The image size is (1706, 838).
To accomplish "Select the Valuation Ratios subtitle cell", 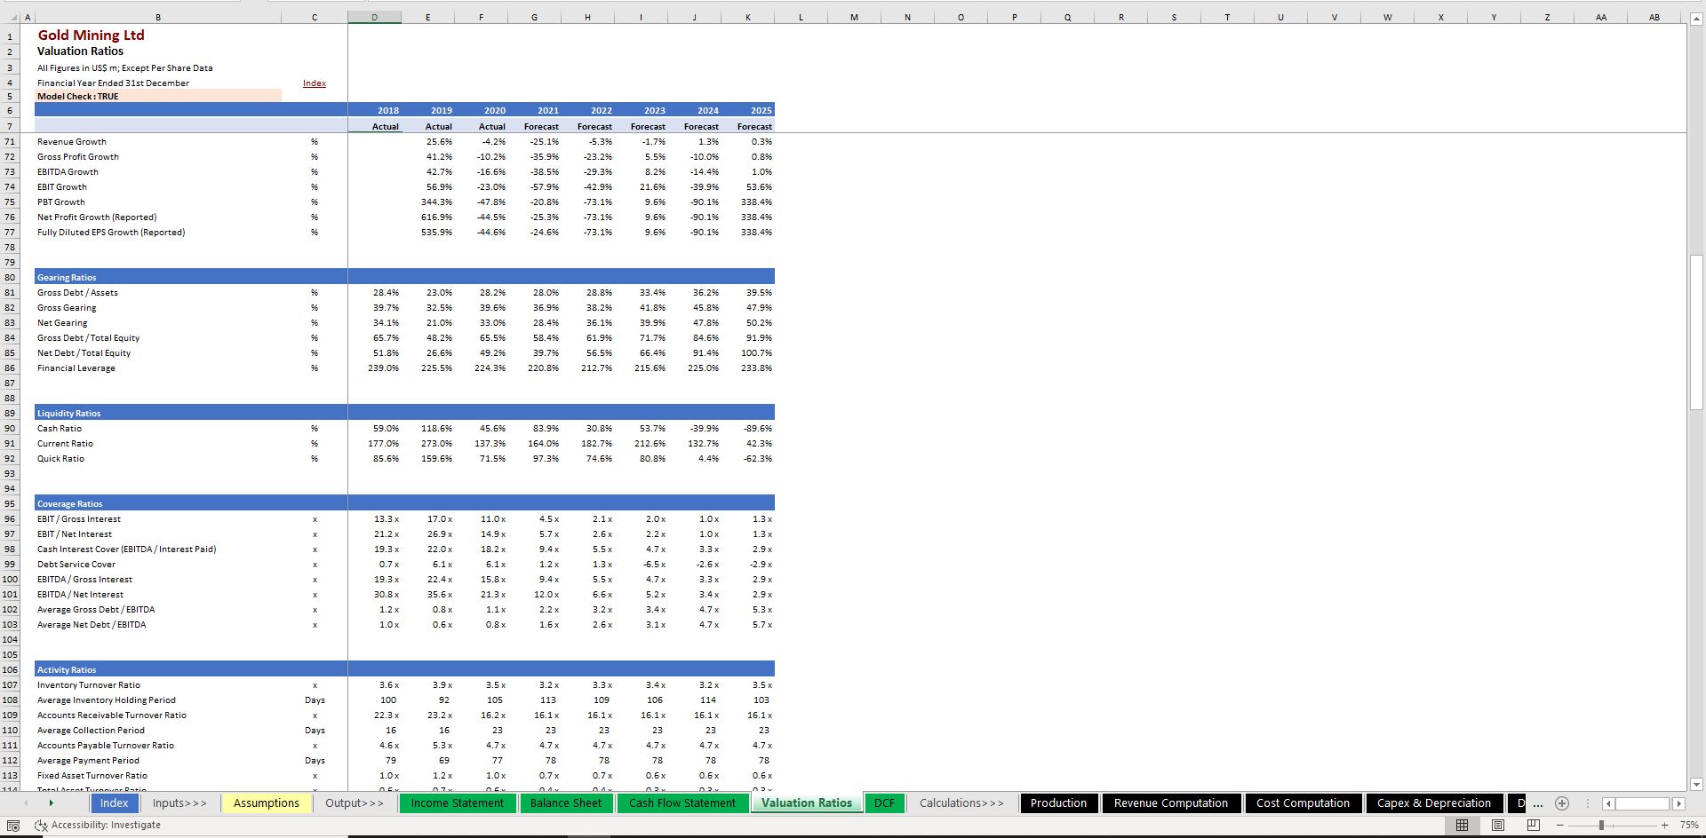I will coord(158,51).
